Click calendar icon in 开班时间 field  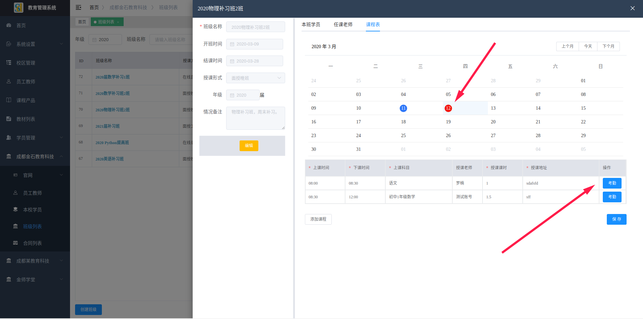click(232, 44)
